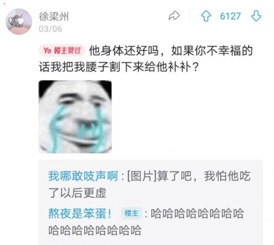Click the comment date 03/06
This screenshot has height=245, width=274.
tap(51, 29)
